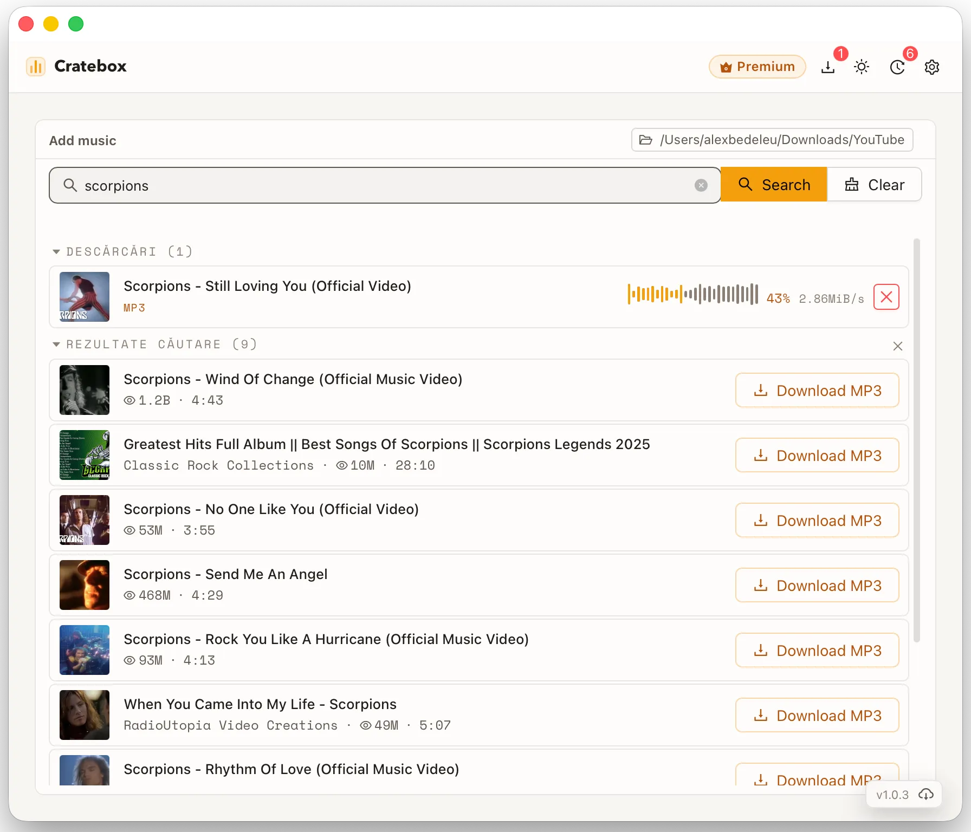This screenshot has height=832, width=971.
Task: Click the magnifier icon inside the search field
Action: (70, 185)
